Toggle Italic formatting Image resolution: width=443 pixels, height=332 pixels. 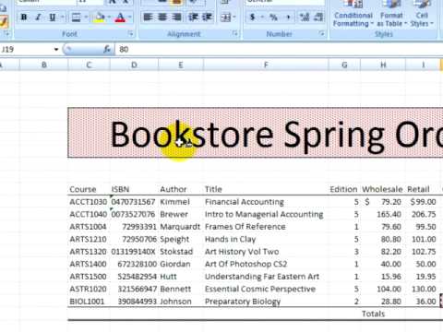coord(38,18)
